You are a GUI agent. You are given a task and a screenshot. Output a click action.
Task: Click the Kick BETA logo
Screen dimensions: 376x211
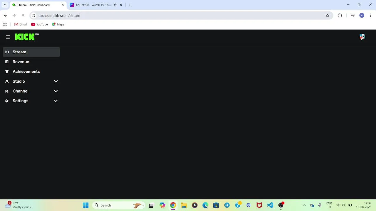[x=27, y=37]
